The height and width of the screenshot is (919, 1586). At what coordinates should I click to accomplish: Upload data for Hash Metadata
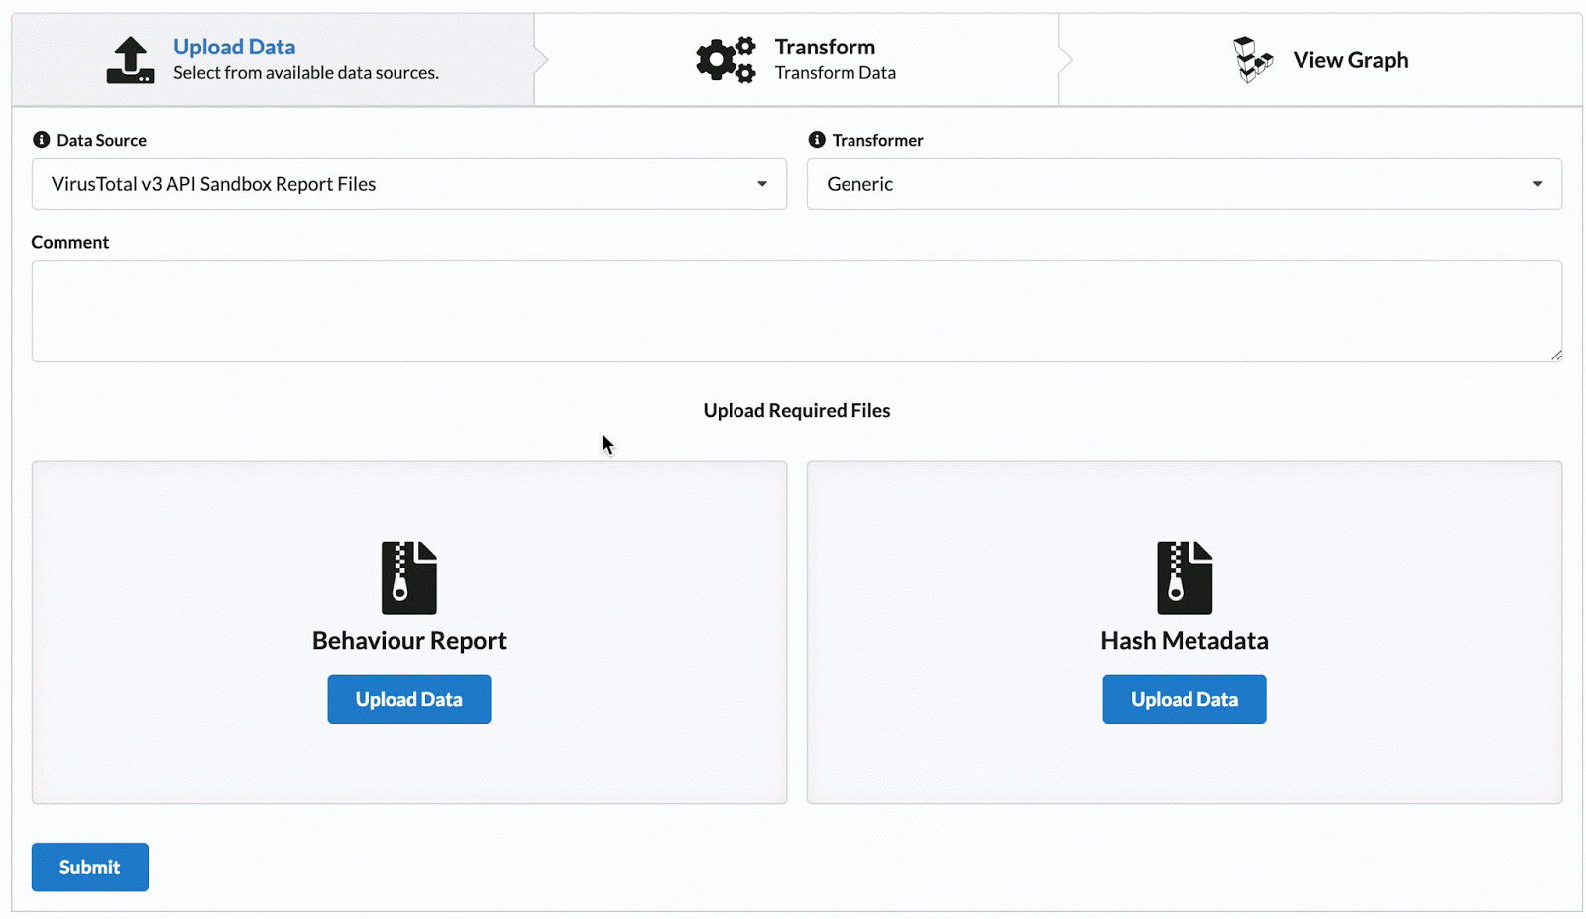[x=1184, y=699]
